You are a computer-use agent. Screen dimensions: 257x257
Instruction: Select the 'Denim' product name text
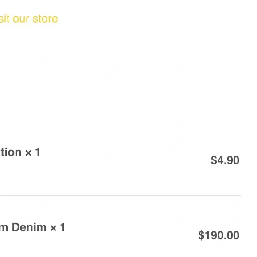click(29, 227)
